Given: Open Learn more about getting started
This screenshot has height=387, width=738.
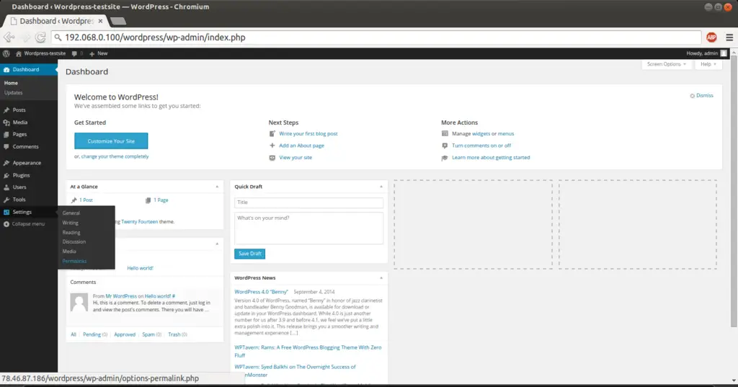Looking at the screenshot, I should (x=491, y=158).
